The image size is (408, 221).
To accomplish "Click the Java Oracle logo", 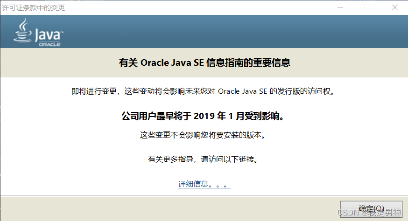I will coord(38,32).
